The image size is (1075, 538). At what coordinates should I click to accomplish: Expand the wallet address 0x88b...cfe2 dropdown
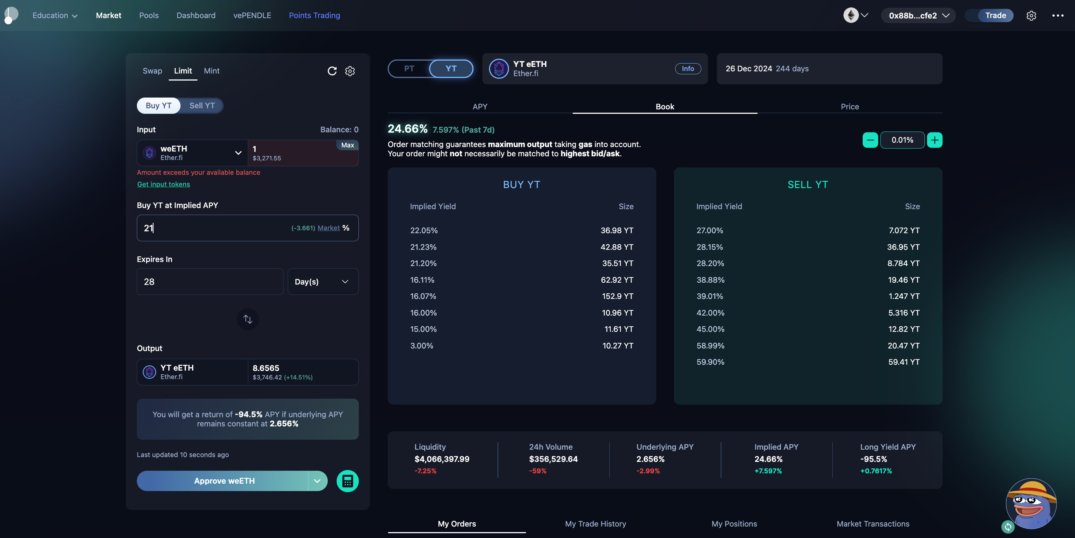(918, 16)
